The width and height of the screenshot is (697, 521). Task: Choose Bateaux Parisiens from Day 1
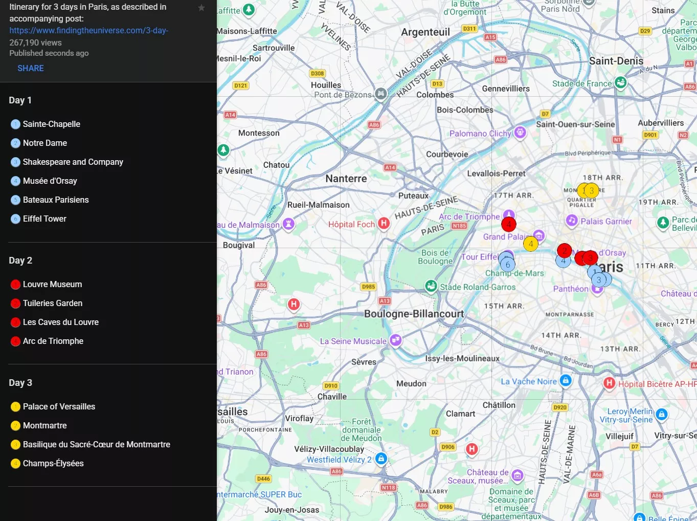pyautogui.click(x=56, y=200)
